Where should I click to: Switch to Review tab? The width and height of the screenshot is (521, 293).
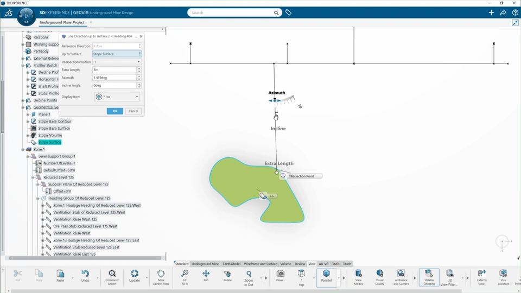pyautogui.click(x=300, y=264)
